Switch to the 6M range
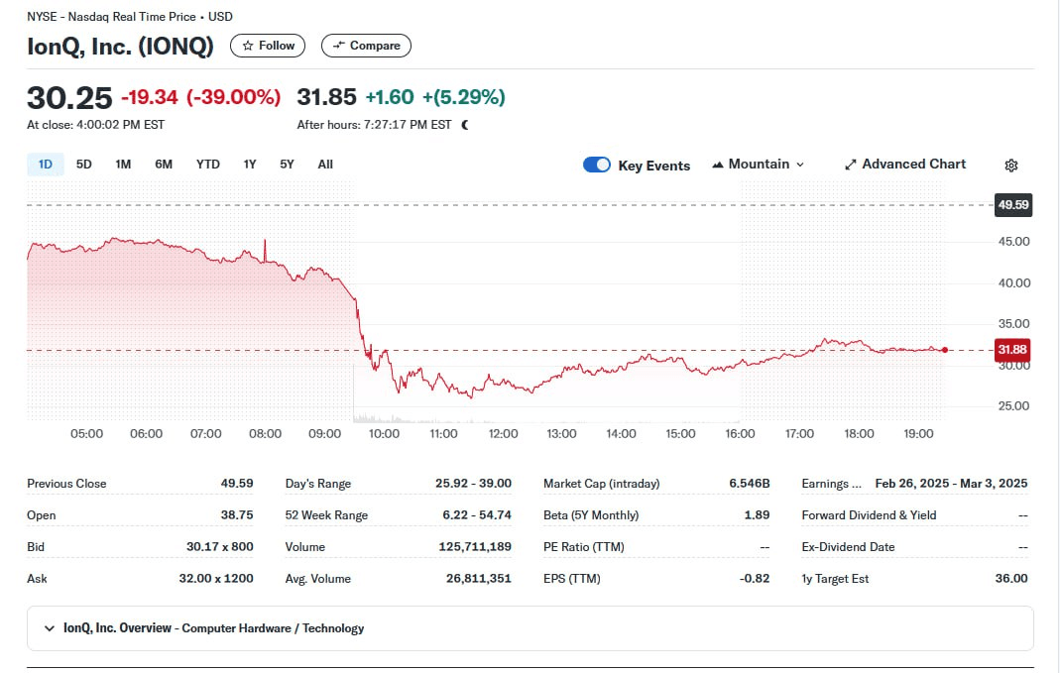The height and width of the screenshot is (673, 1060). coord(164,165)
